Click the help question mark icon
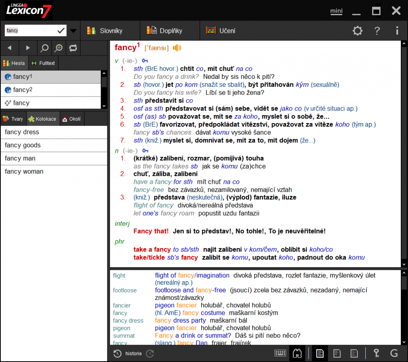408x362 pixels. [x=377, y=31]
